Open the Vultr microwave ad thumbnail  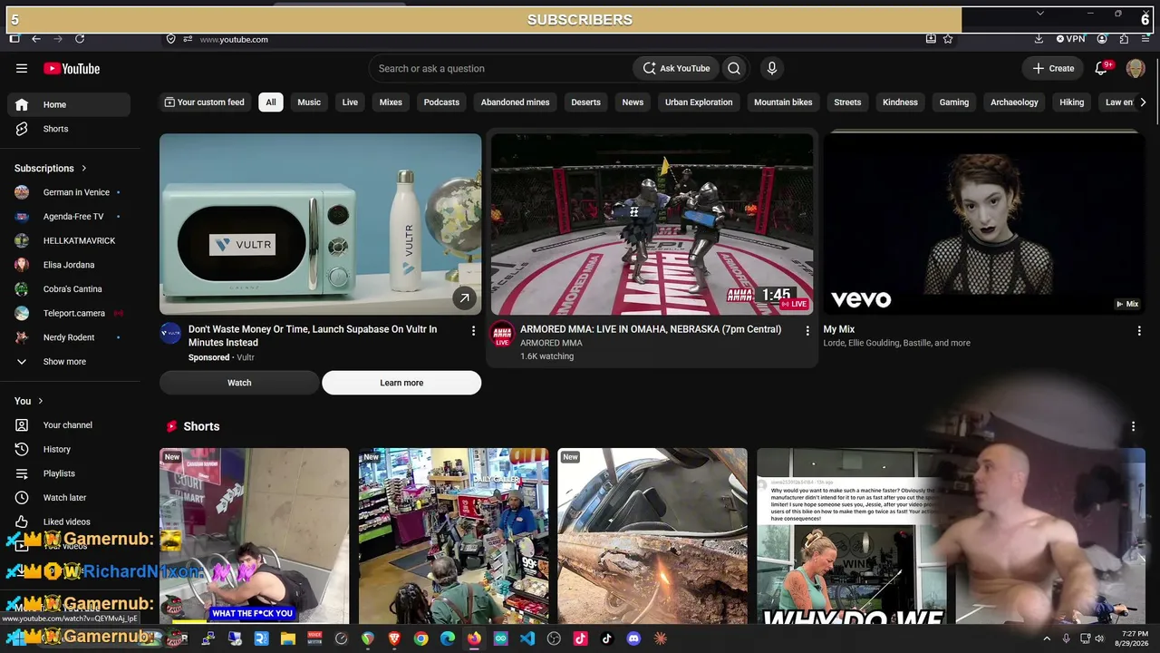[320, 224]
